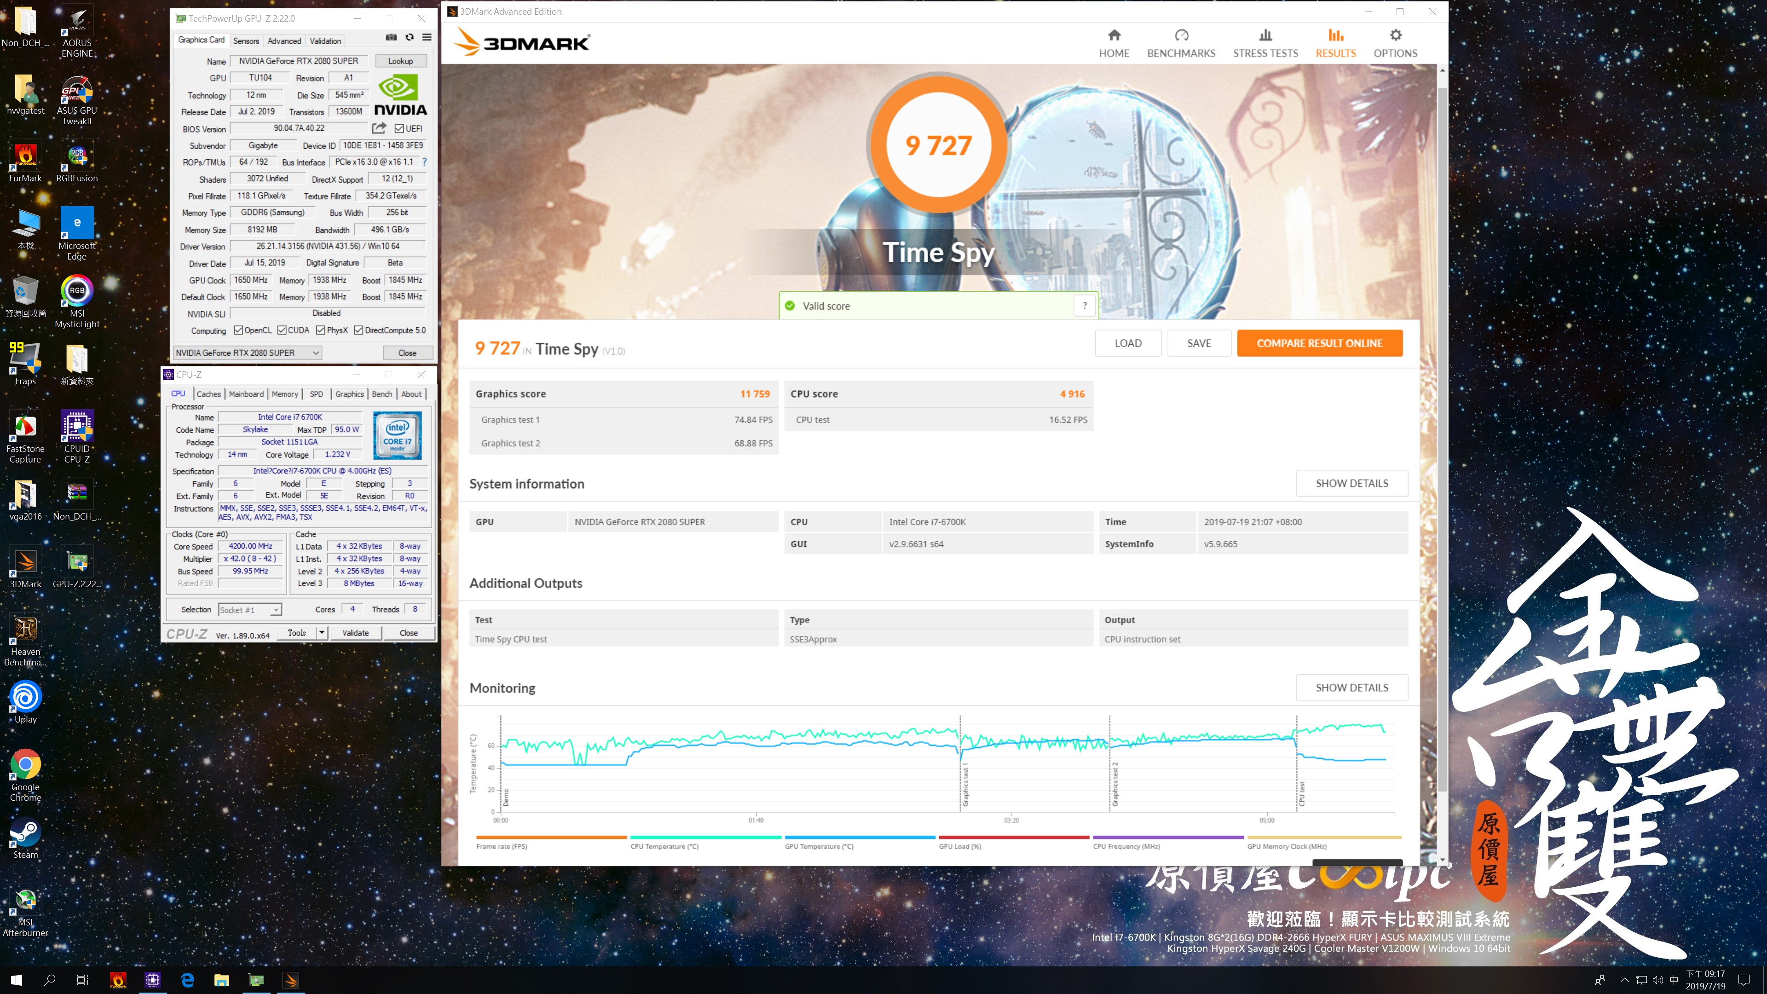Open the GPU-Z hamburger menu icon

pos(427,37)
